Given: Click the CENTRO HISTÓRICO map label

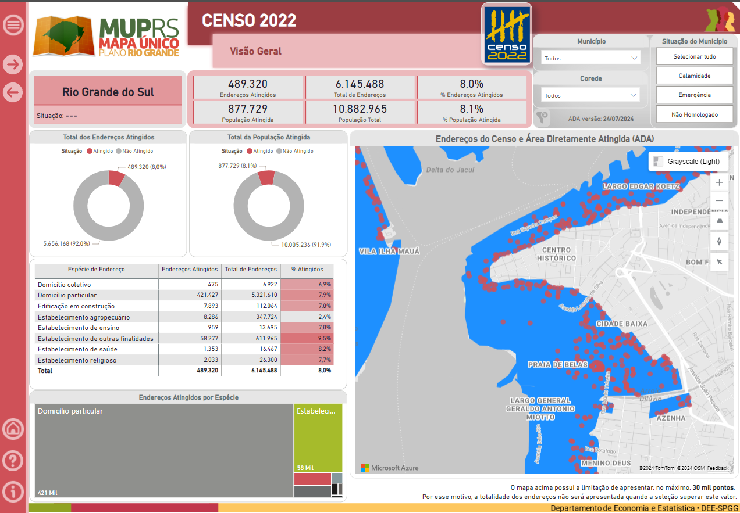Looking at the screenshot, I should (x=556, y=254).
